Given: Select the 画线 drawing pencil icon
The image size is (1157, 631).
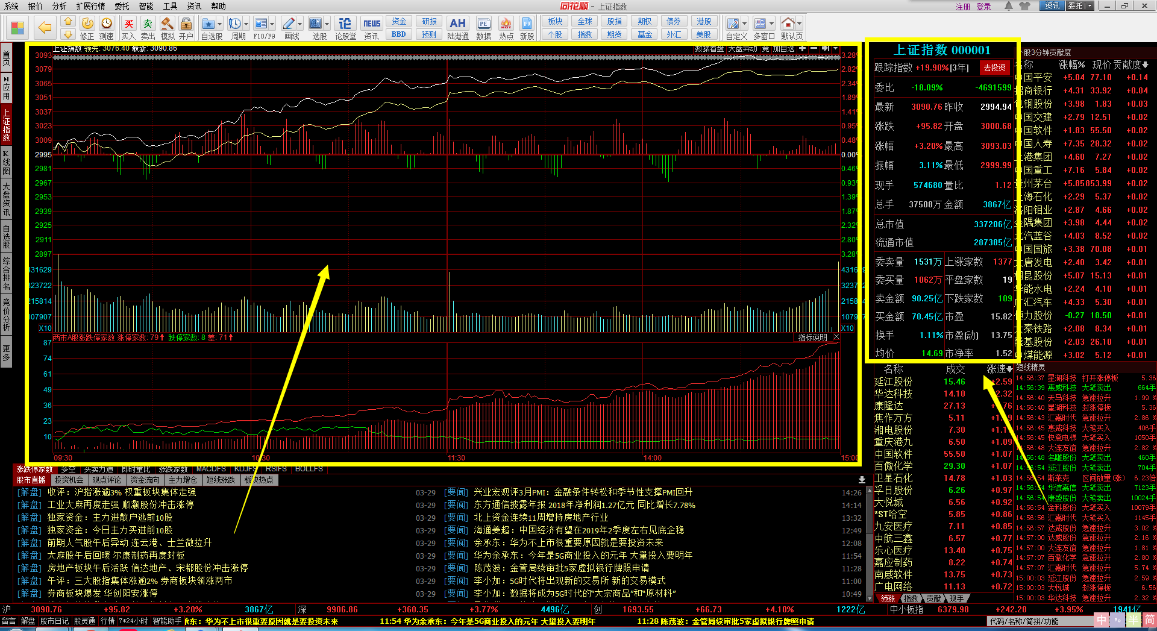Looking at the screenshot, I should pos(289,24).
